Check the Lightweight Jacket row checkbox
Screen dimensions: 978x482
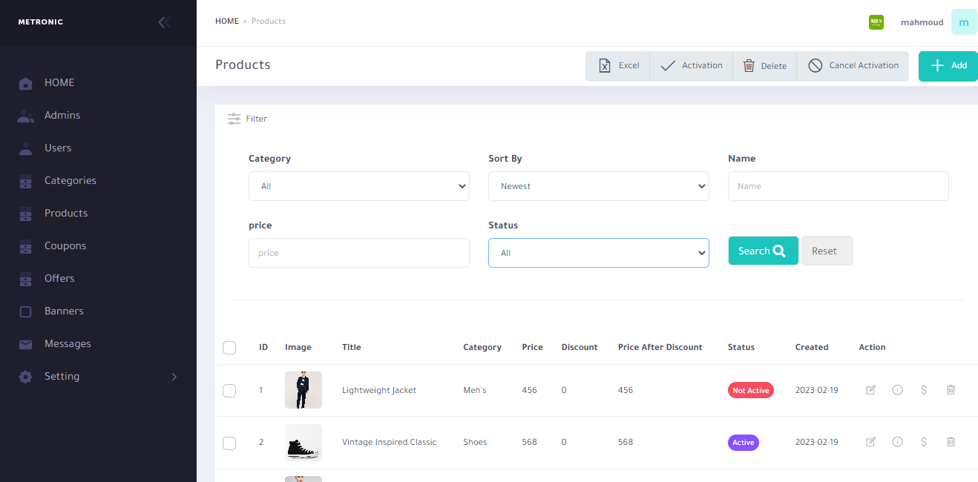(x=229, y=391)
